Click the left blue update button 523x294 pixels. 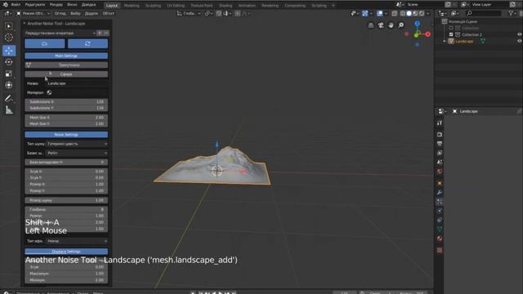point(45,43)
